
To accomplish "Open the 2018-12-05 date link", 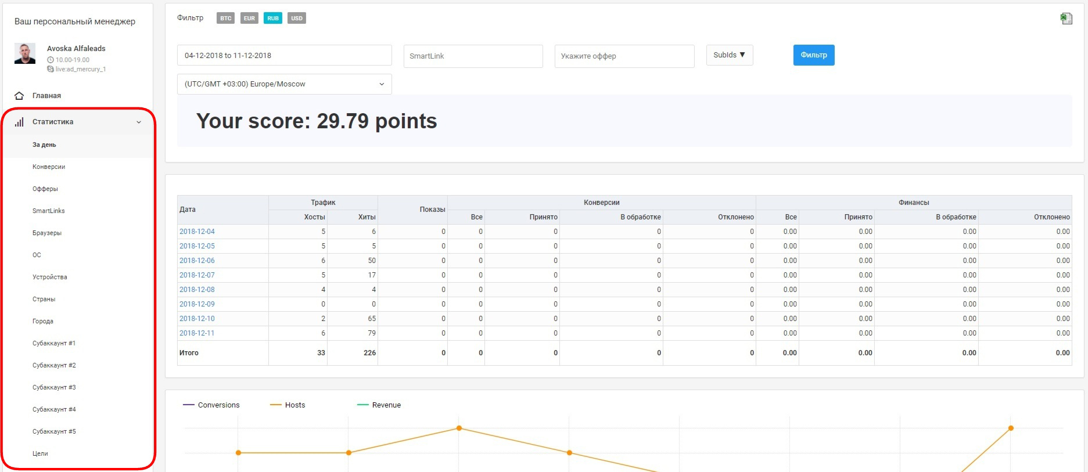I will 197,246.
